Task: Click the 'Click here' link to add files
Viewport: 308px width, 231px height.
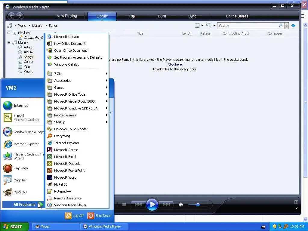Action: coord(175,64)
